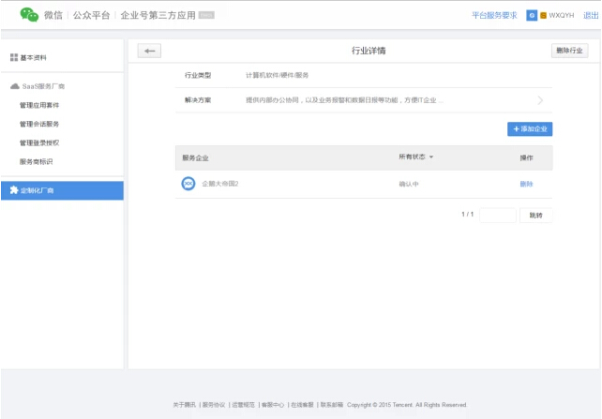Open 服务商标识 in sidebar
Screen dimensions: 602x419
tap(37, 161)
